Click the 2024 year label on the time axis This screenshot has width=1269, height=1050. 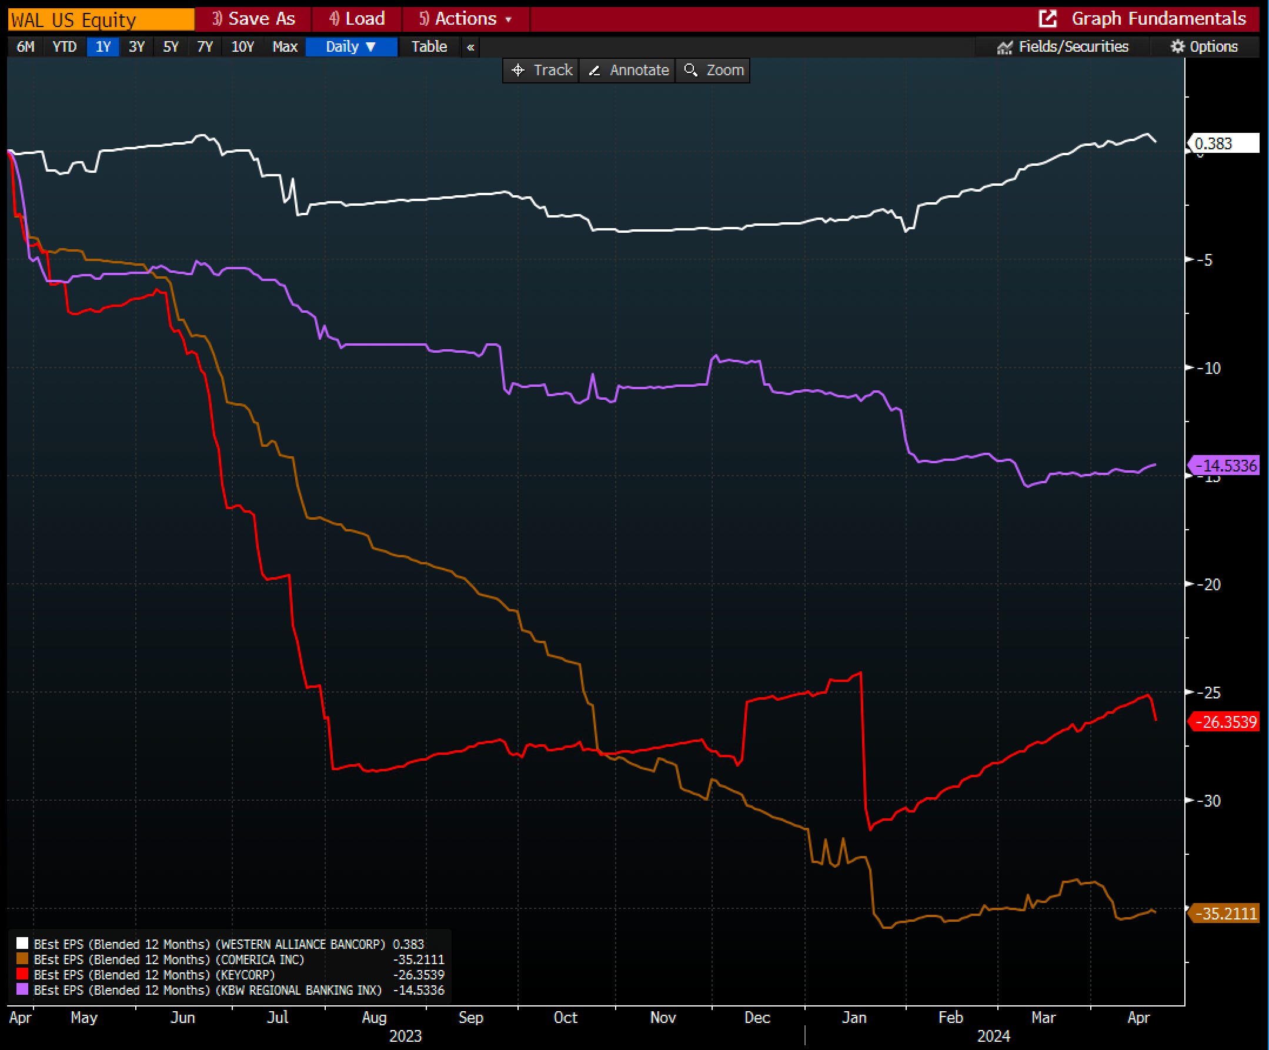pyautogui.click(x=993, y=1035)
